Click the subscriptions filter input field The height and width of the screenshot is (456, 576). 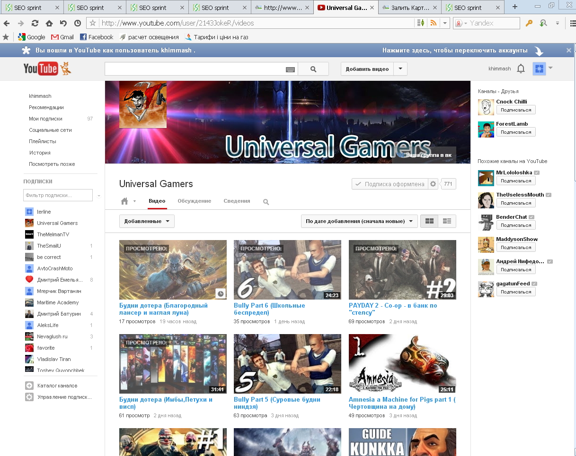click(58, 195)
